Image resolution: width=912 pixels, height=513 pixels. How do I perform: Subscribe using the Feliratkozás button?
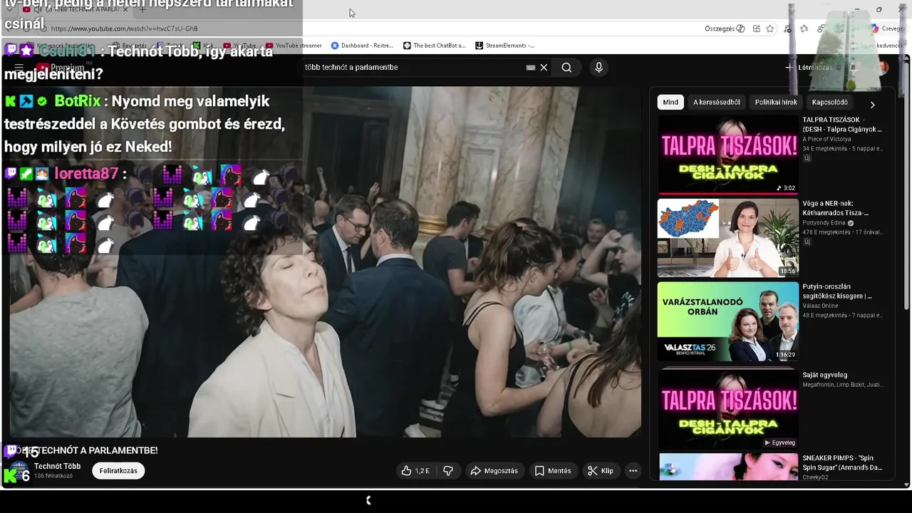coord(118,471)
